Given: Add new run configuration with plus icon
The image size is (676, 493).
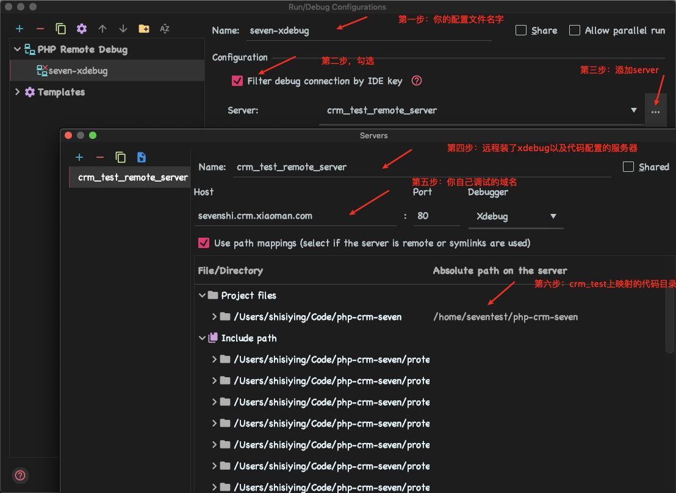Looking at the screenshot, I should click(x=20, y=29).
